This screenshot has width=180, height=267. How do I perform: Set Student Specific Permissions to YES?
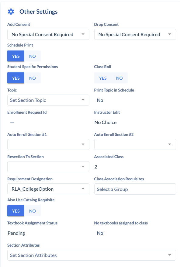[x=16, y=78]
